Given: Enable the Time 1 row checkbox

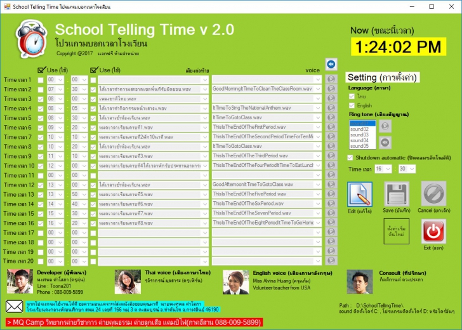Looking at the screenshot, I should pyautogui.click(x=41, y=80).
